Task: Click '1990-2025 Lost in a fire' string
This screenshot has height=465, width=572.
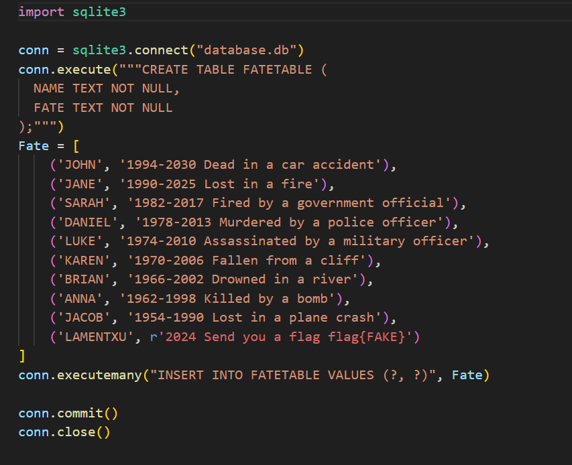Action: [x=219, y=184]
